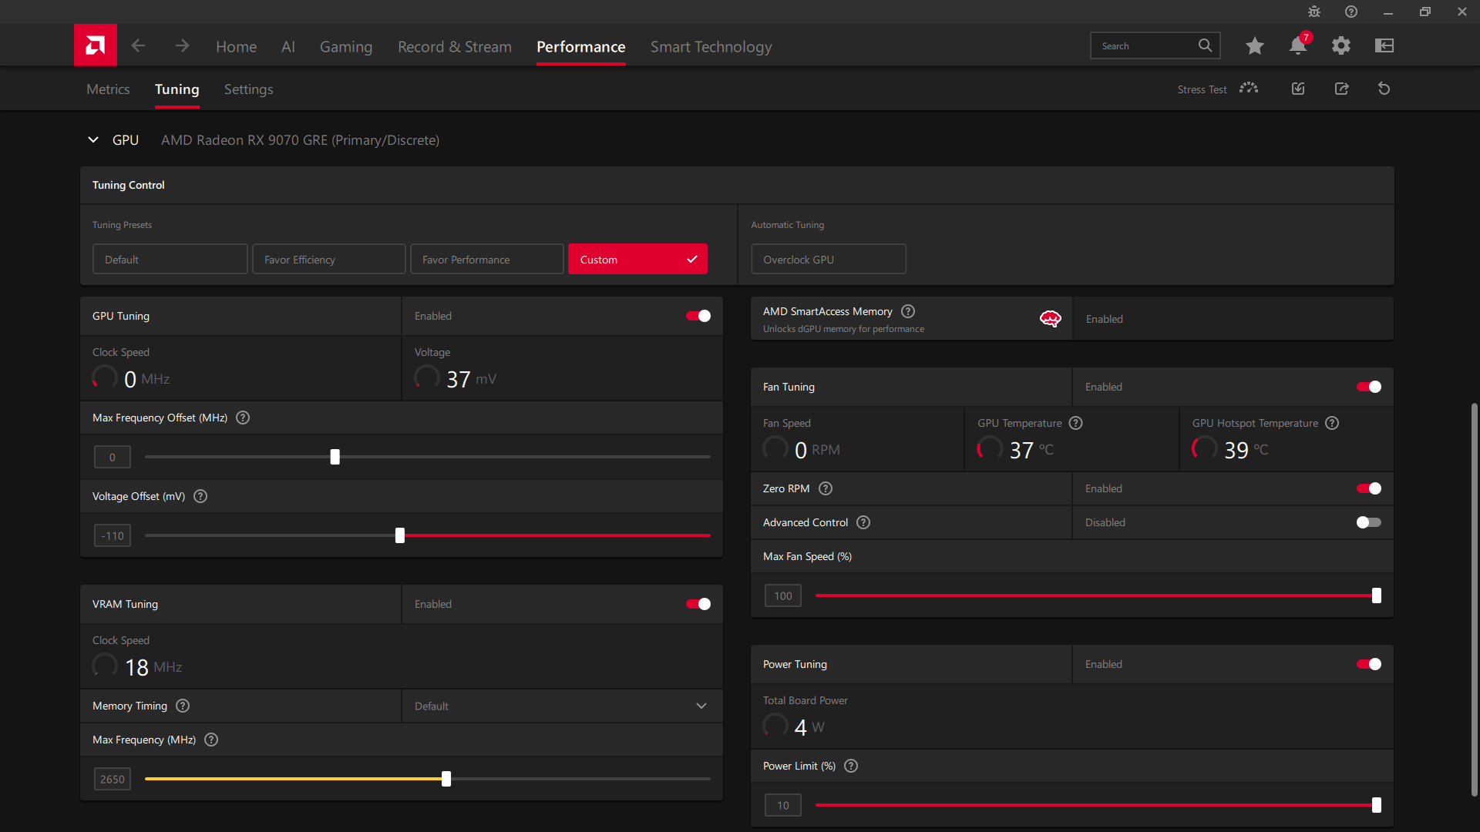Click the Voltage Offset slider handle
Image resolution: width=1480 pixels, height=832 pixels.
400,535
